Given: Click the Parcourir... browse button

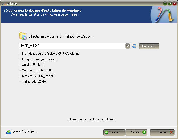Looking at the screenshot, I should click(149, 46).
